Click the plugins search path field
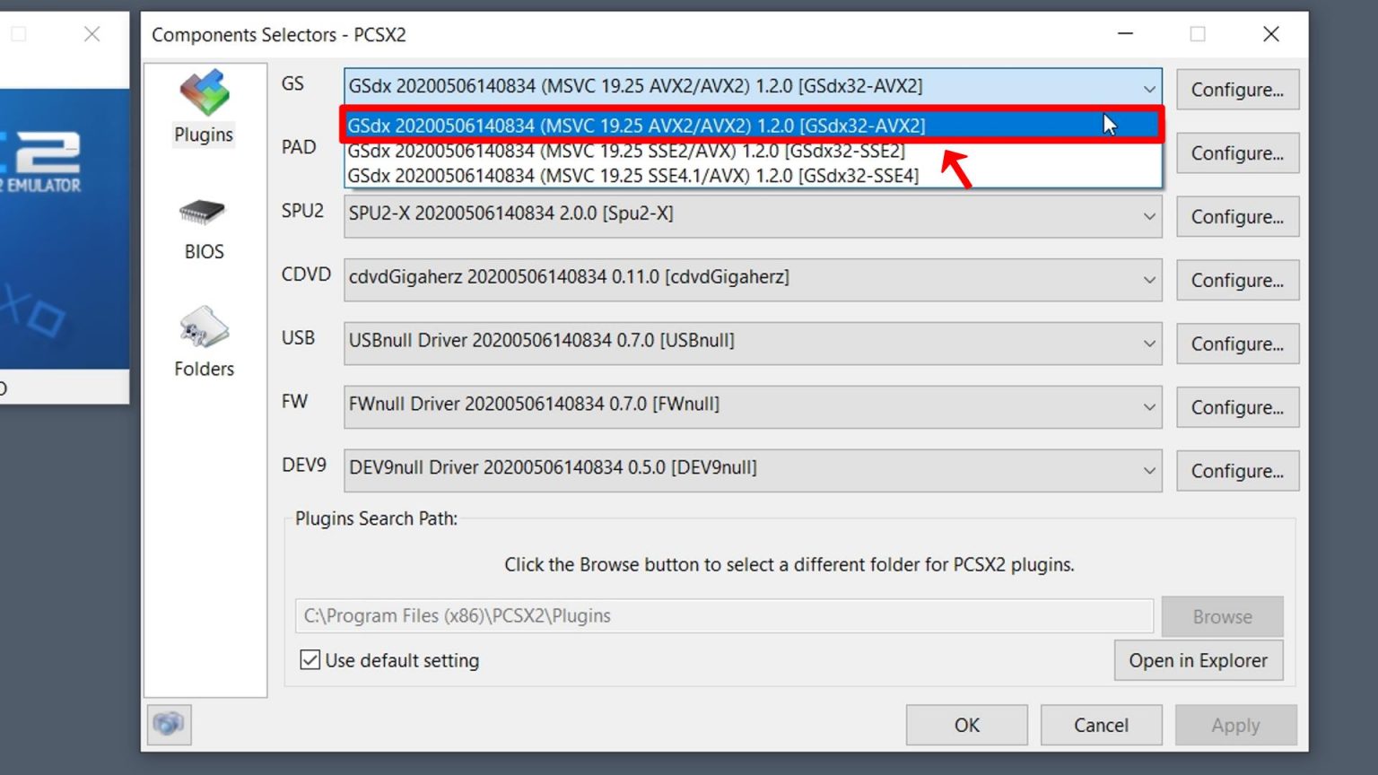The image size is (1378, 775). click(x=724, y=616)
